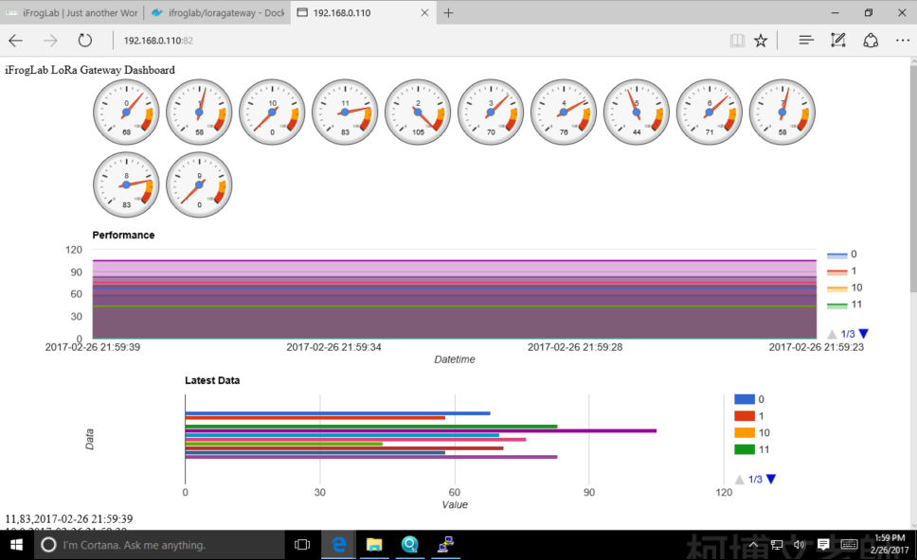Click gauge labeled 0 showing 68
Image resolution: width=917 pixels, height=560 pixels.
tap(126, 113)
